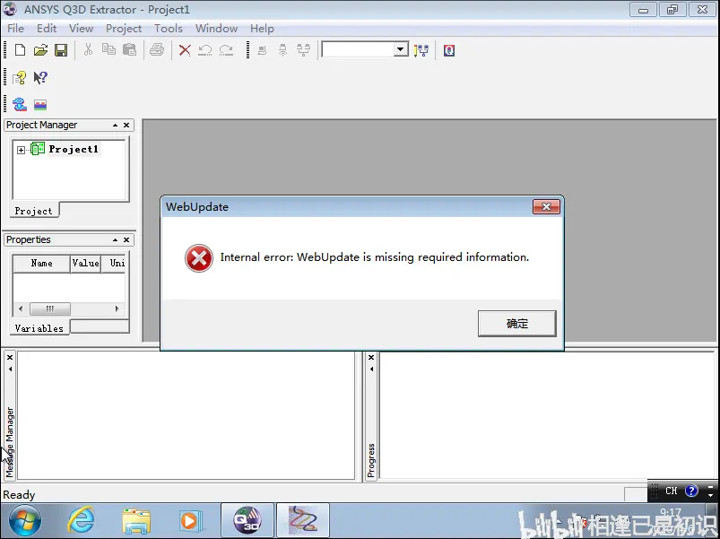The height and width of the screenshot is (539, 720).
Task: Close the Project Manager panel
Action: [126, 125]
